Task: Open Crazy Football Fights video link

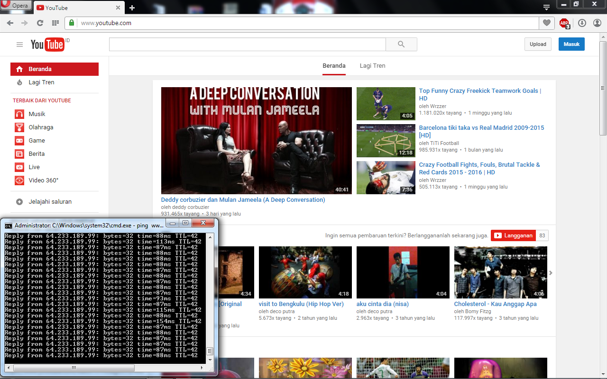Action: [479, 168]
